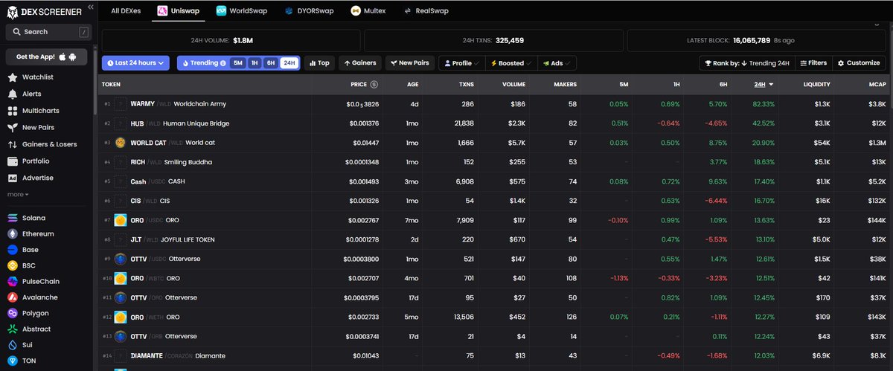Viewport: 893px width, 371px height.
Task: Open Alerts bell icon
Action: [13, 94]
